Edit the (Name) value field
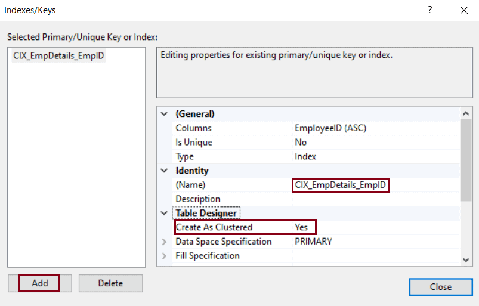The width and height of the screenshot is (479, 306). pyautogui.click(x=341, y=186)
